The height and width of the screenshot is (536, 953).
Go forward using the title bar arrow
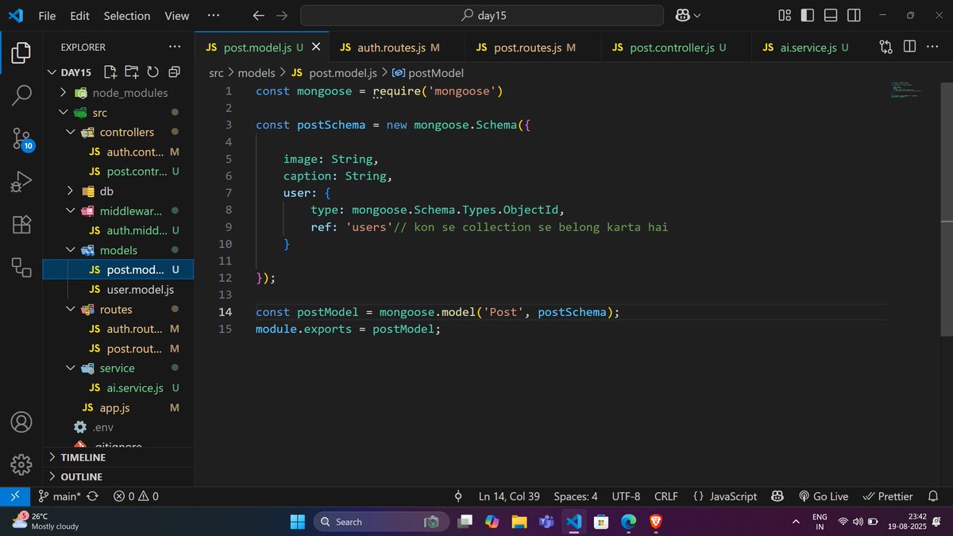(281, 15)
